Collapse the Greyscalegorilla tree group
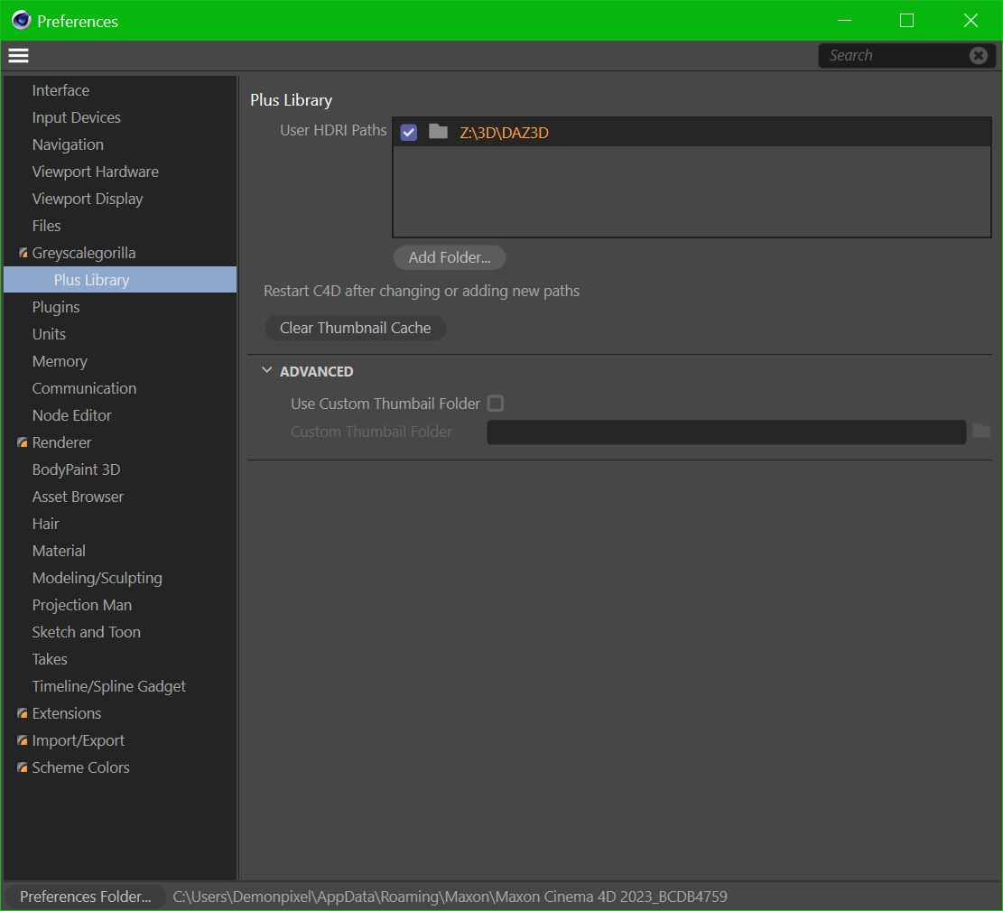The image size is (1003, 911). point(23,254)
